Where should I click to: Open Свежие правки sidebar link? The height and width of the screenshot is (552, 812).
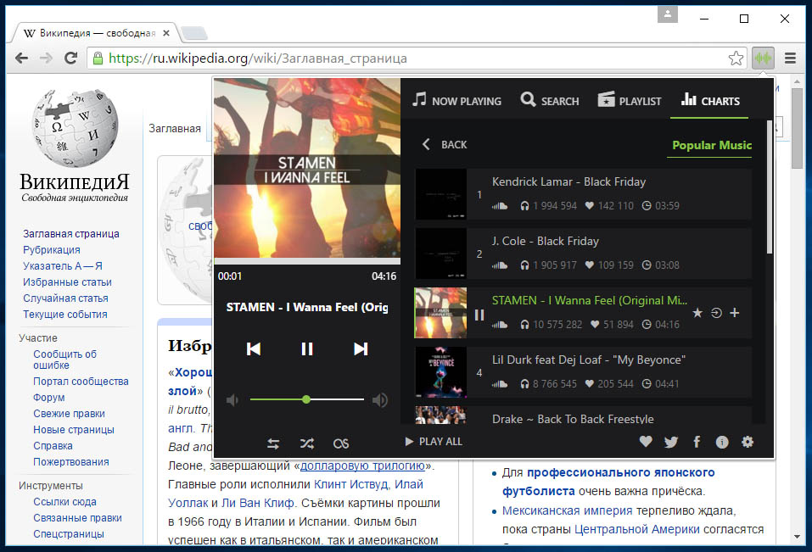tap(69, 413)
